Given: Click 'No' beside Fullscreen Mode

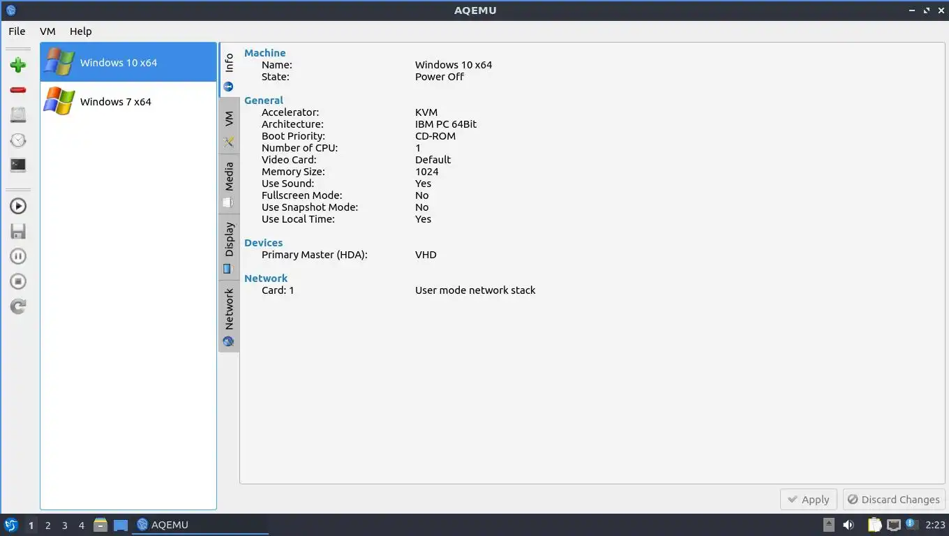Looking at the screenshot, I should pos(422,195).
